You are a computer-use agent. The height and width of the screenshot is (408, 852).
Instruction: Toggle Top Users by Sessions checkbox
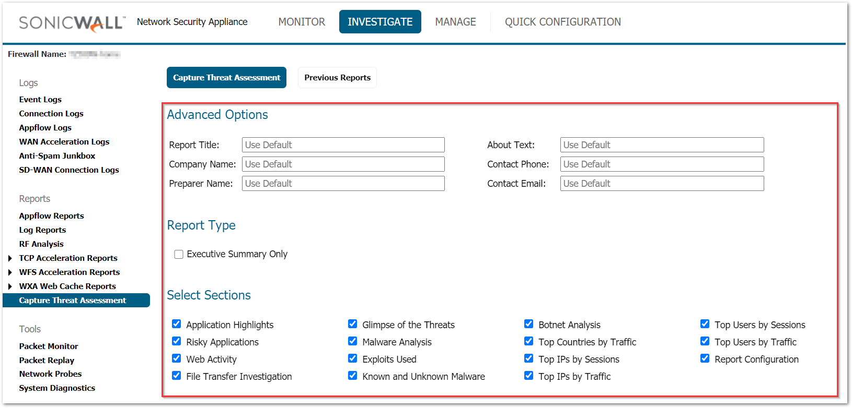point(705,324)
